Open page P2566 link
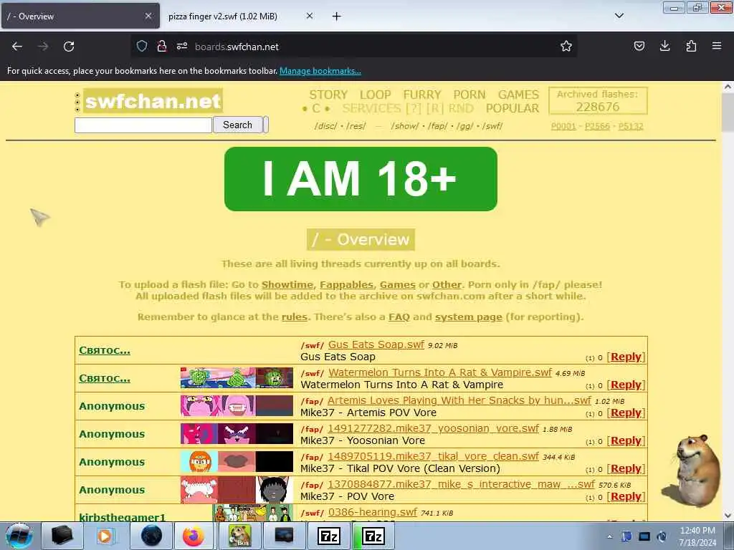The width and height of the screenshot is (734, 550). (x=597, y=126)
